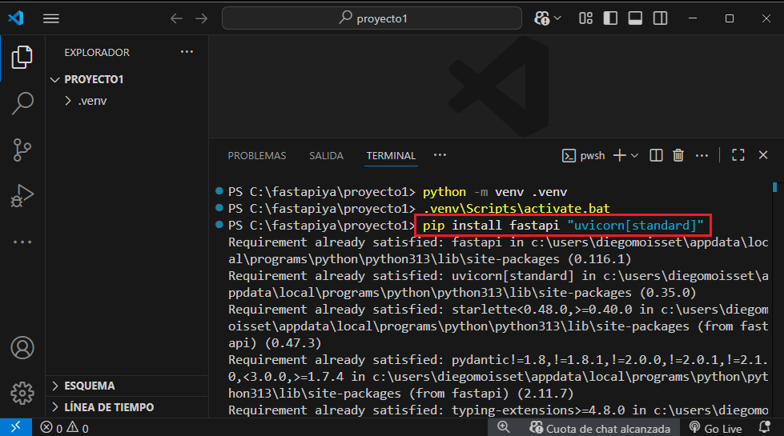The height and width of the screenshot is (436, 784).
Task: Show errors and warnings count in status bar
Action: 65,428
